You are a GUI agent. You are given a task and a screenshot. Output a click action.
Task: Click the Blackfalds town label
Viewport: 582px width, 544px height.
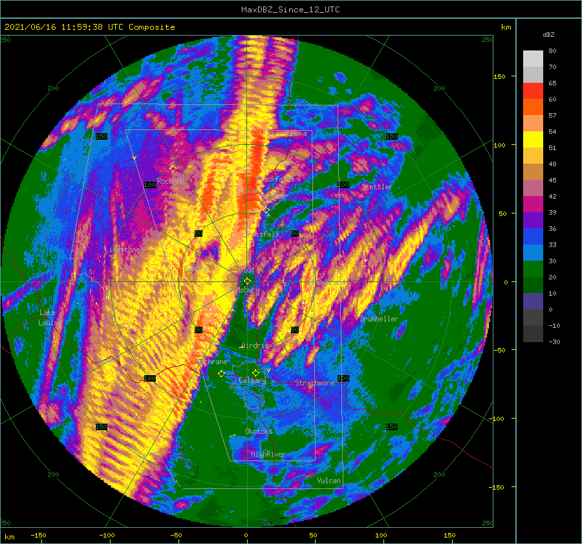[x=275, y=179]
